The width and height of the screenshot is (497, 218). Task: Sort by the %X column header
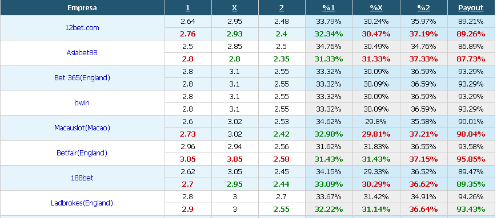tap(376, 8)
